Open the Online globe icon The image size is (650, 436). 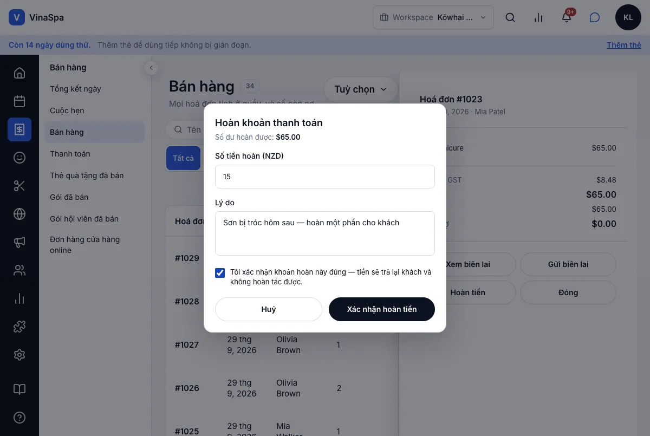(19, 214)
